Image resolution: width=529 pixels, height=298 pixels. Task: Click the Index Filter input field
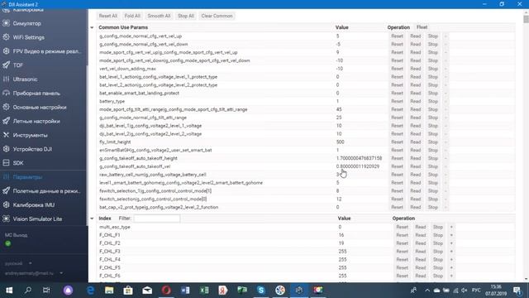tap(157, 219)
